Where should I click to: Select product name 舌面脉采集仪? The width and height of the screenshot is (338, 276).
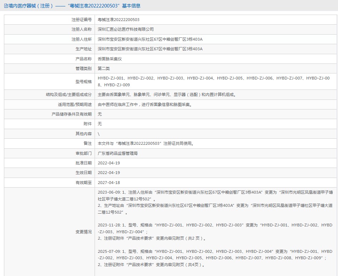(x=110, y=59)
